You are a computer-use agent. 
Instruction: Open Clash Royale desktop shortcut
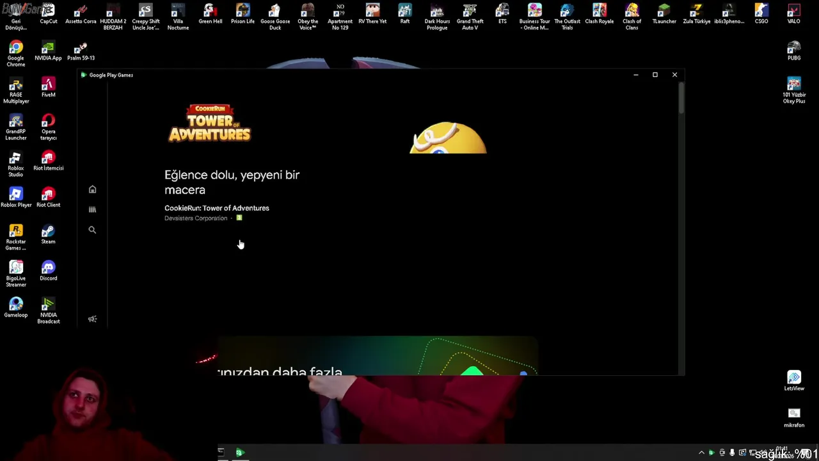click(600, 14)
